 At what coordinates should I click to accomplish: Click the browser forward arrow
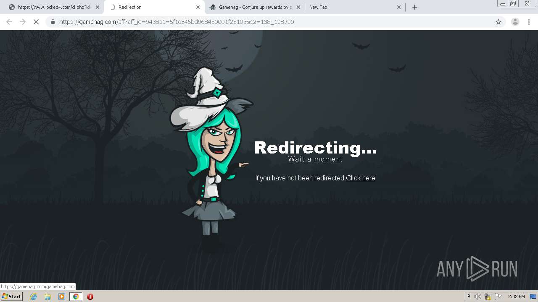[23, 22]
